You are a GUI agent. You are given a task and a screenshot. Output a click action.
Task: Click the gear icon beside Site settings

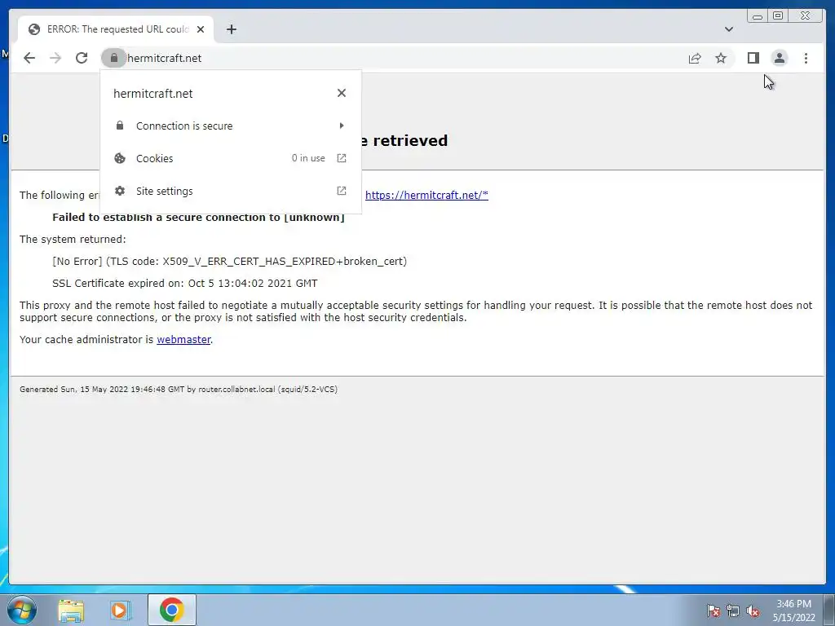pos(120,191)
